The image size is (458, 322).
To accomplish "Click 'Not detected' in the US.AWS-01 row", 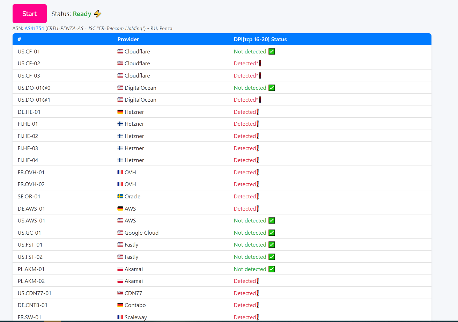I will click(x=250, y=220).
